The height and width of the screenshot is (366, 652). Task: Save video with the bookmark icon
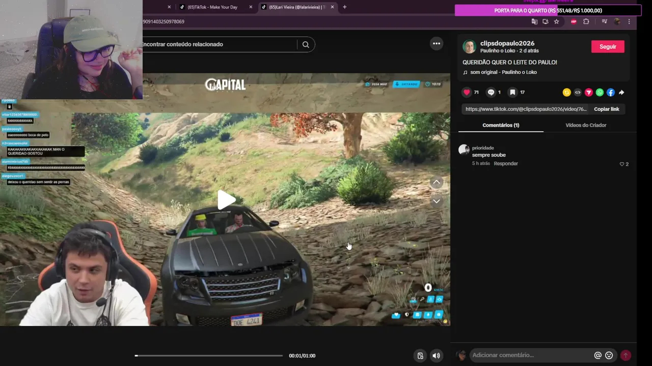512,93
